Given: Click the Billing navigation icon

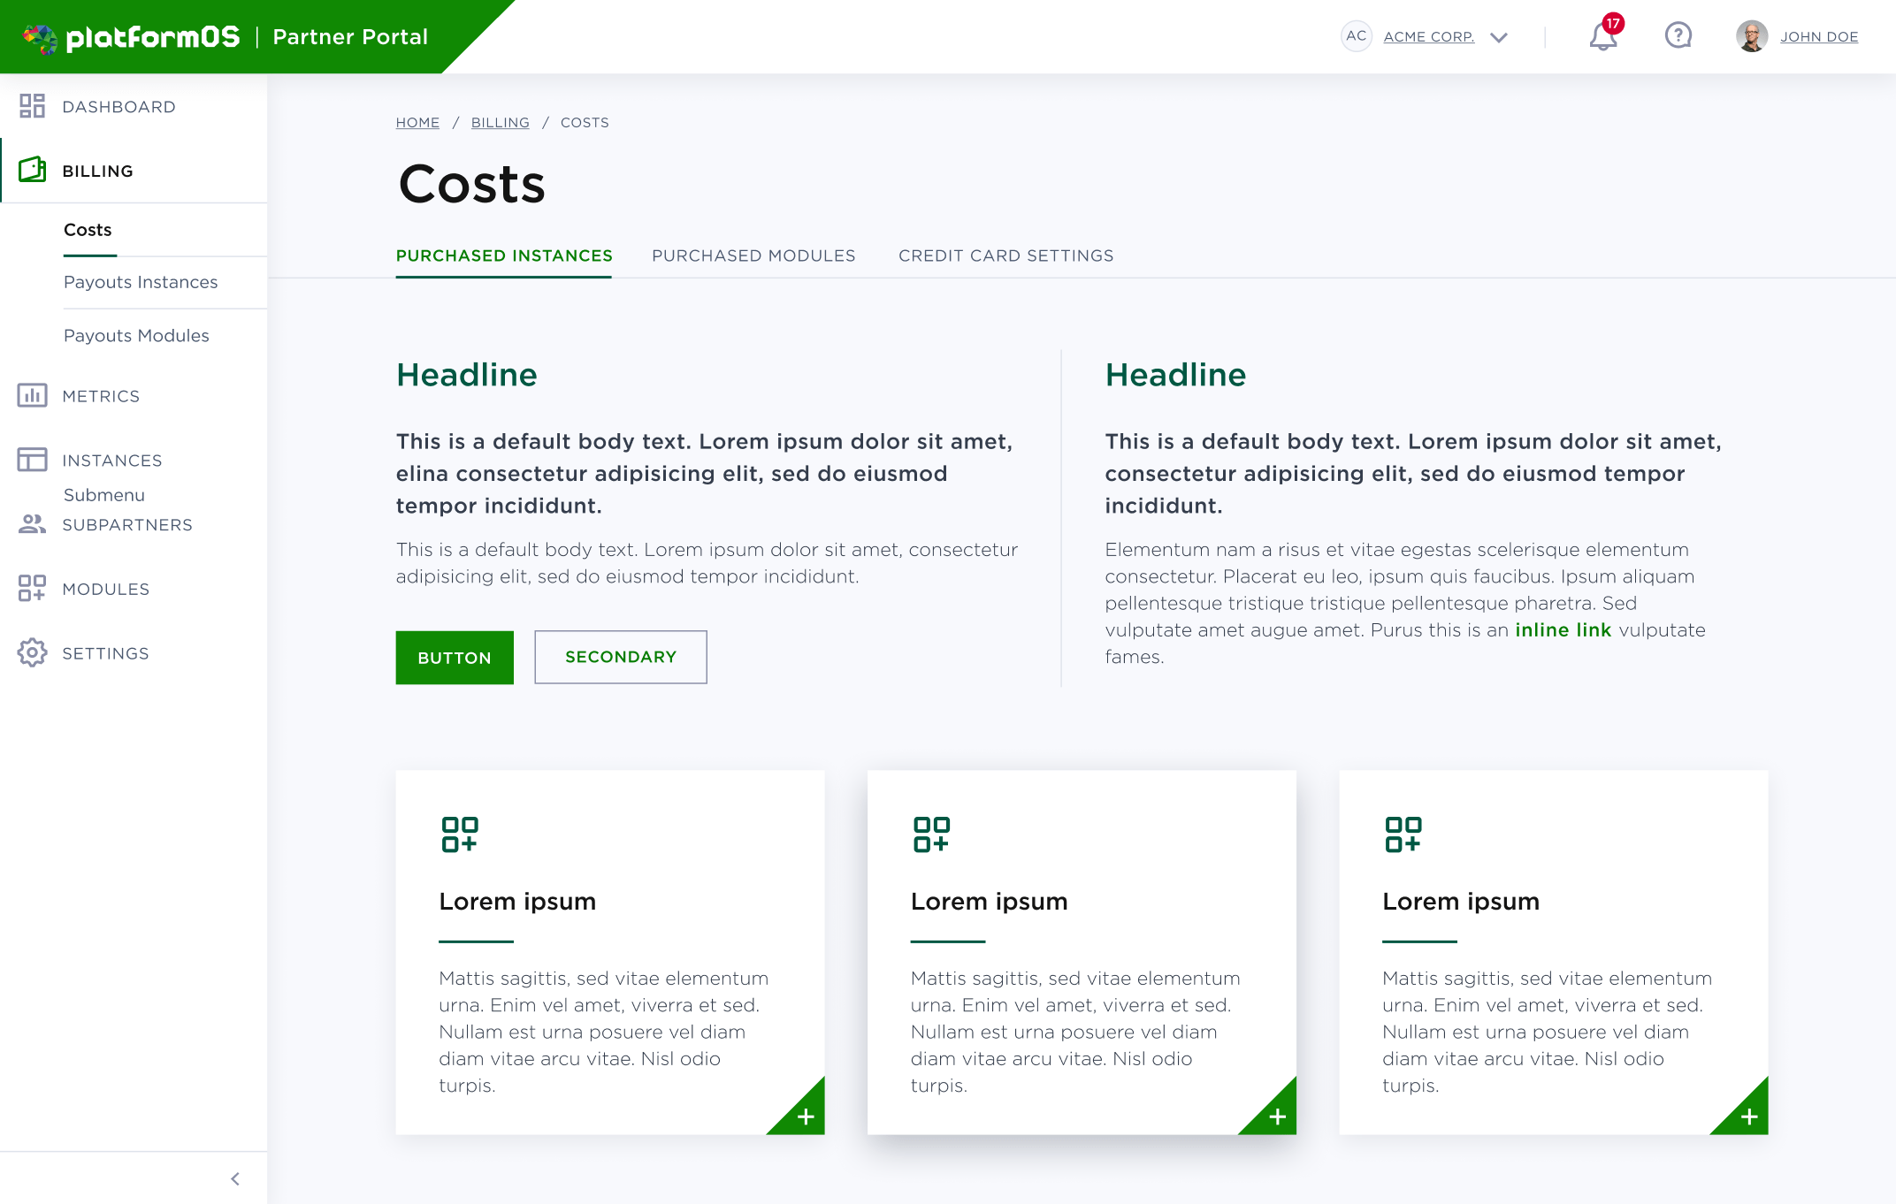Looking at the screenshot, I should [32, 170].
